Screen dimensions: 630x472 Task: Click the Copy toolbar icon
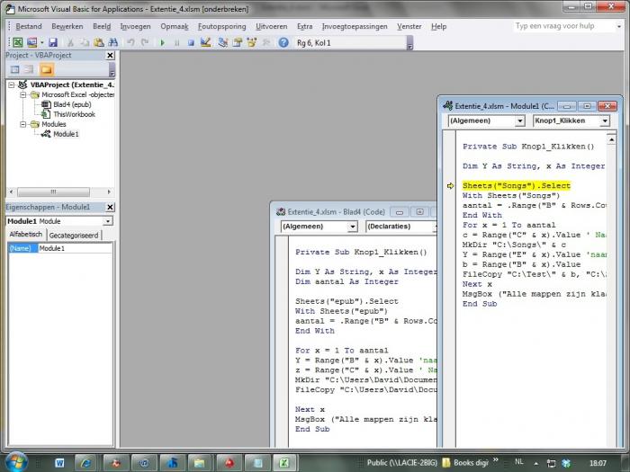[85, 42]
